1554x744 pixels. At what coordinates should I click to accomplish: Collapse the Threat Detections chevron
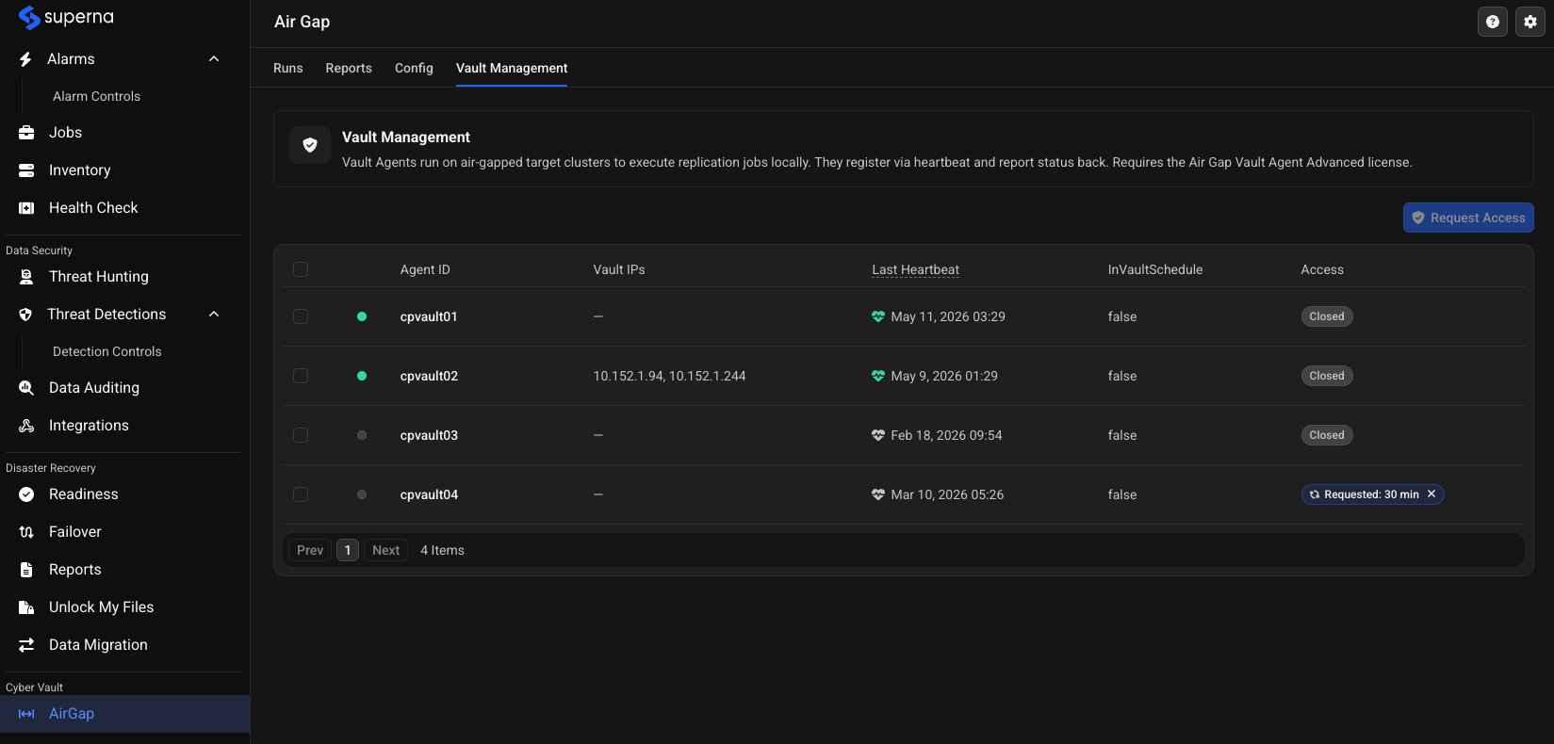[214, 315]
